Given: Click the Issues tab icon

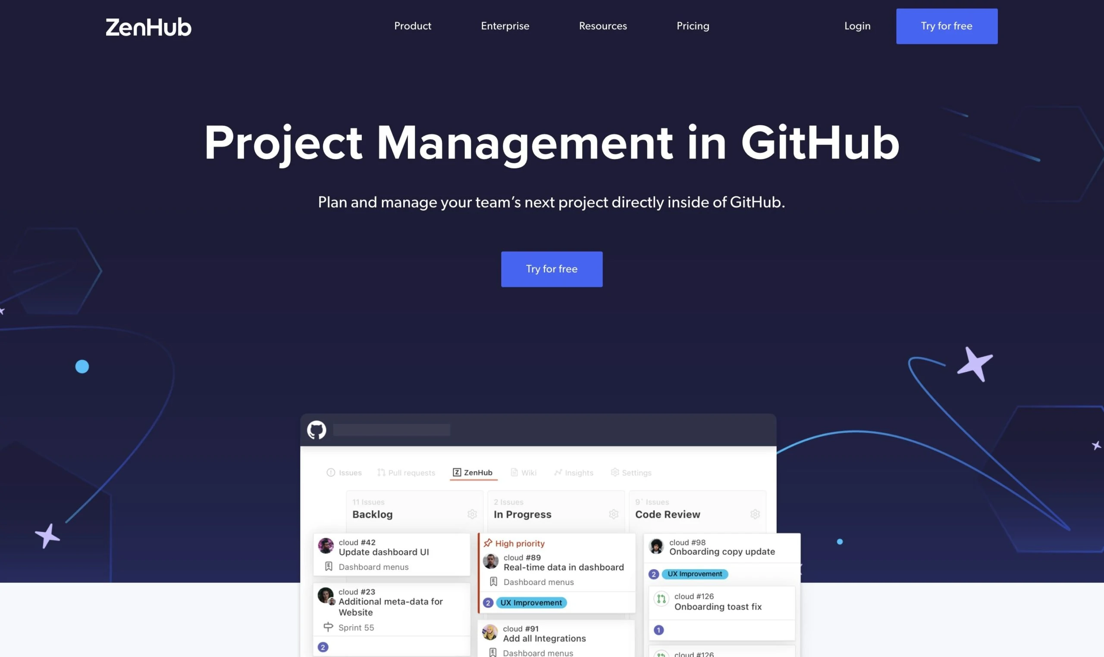Looking at the screenshot, I should pyautogui.click(x=329, y=472).
